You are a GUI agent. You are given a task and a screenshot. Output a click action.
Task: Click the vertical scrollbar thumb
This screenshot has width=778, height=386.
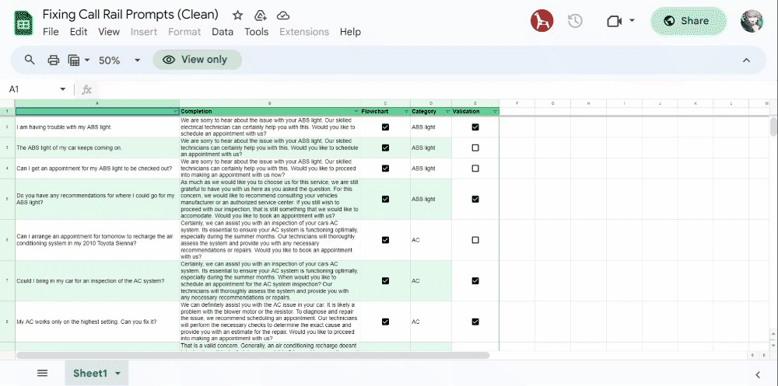coord(773,126)
